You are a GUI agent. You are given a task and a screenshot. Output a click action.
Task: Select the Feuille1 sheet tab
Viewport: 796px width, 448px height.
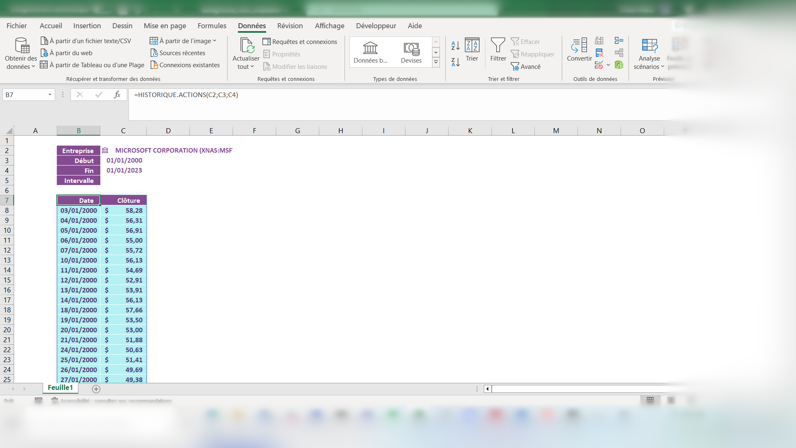tap(60, 388)
